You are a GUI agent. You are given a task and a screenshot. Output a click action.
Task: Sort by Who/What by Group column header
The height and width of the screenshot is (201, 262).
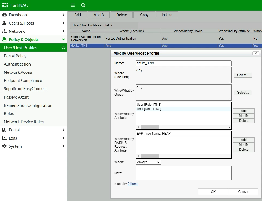click(189, 31)
